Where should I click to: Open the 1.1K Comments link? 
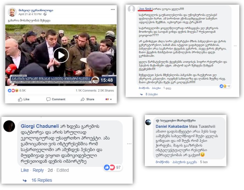click(x=86, y=90)
